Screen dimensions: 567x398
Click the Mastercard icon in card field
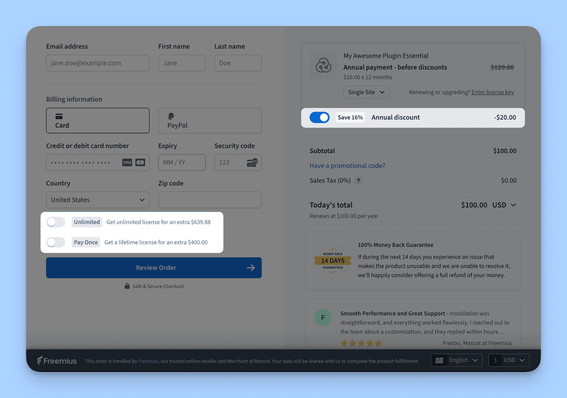(x=140, y=162)
